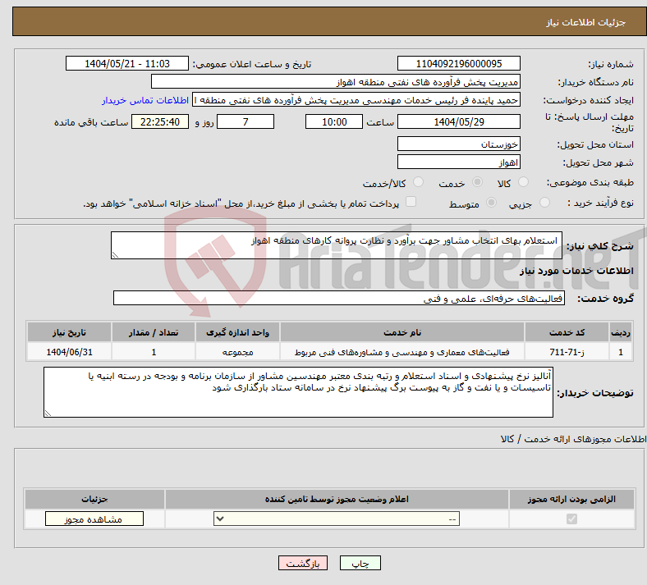Click the ایجاد کننده درخواست field
647x585 pixels.
(356, 100)
